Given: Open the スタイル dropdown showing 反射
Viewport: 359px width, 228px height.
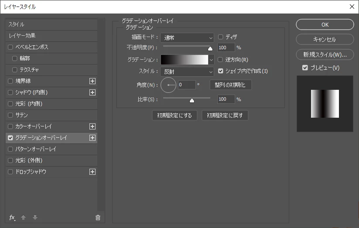Looking at the screenshot, I should (x=187, y=72).
